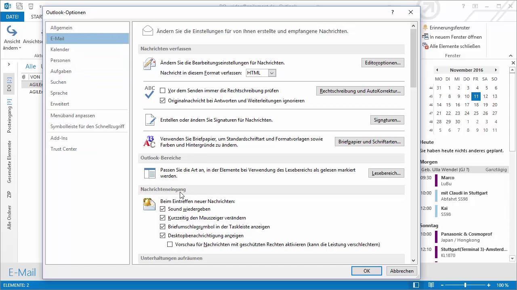The image size is (517, 290).
Task: Select Aufgaben options category
Action: pos(87,71)
